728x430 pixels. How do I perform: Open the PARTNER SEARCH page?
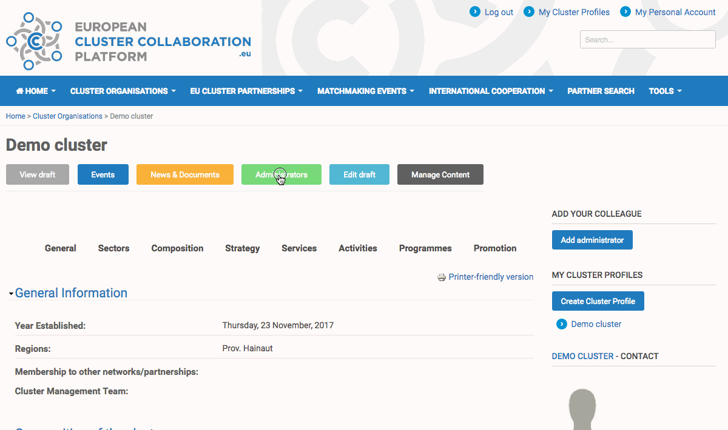pos(601,91)
